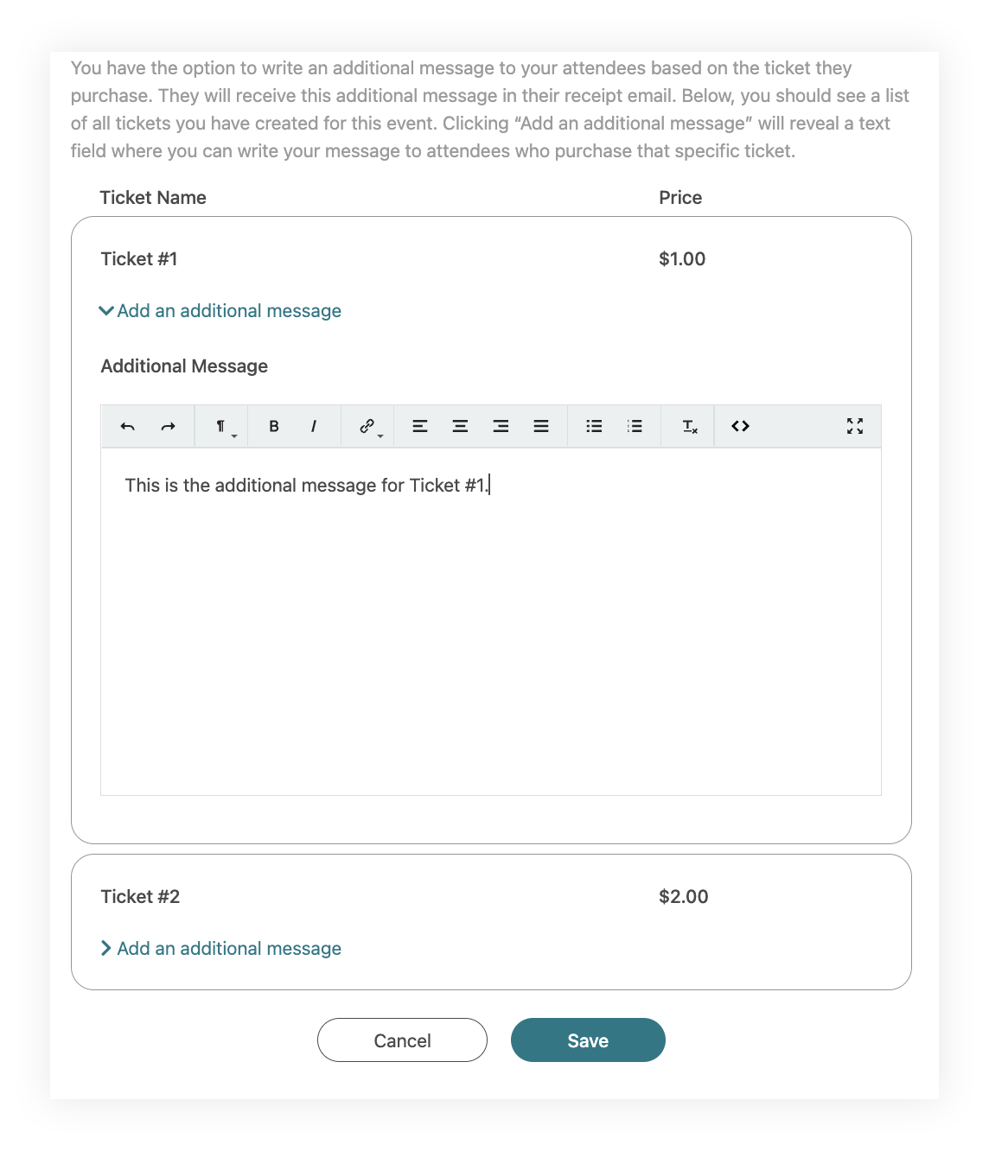989x1151 pixels.
Task: Switch to HTML code view
Action: pos(740,426)
